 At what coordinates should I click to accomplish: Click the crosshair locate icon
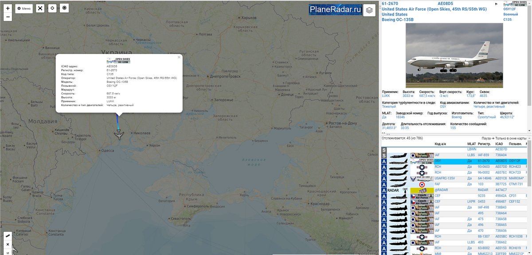coord(52,8)
